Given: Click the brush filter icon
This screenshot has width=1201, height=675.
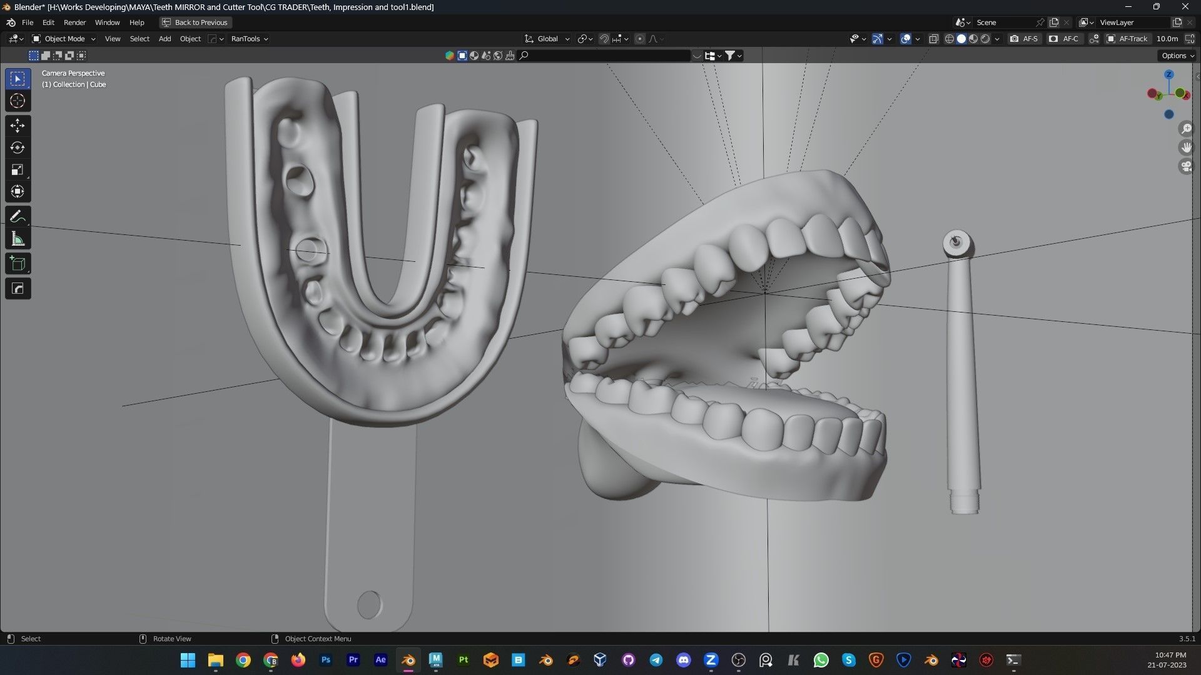Looking at the screenshot, I should [x=510, y=56].
